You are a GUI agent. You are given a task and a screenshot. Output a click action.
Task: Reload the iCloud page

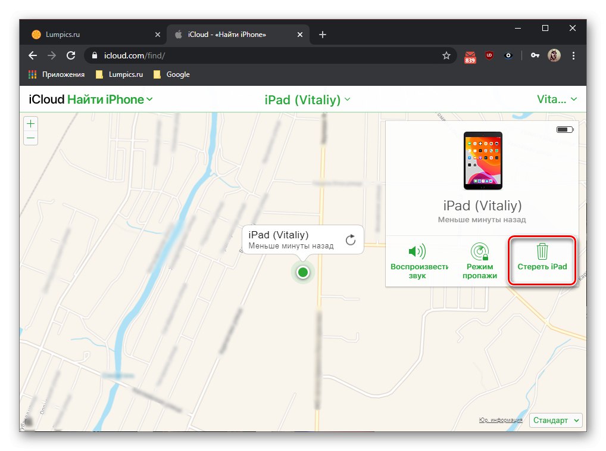coord(71,55)
